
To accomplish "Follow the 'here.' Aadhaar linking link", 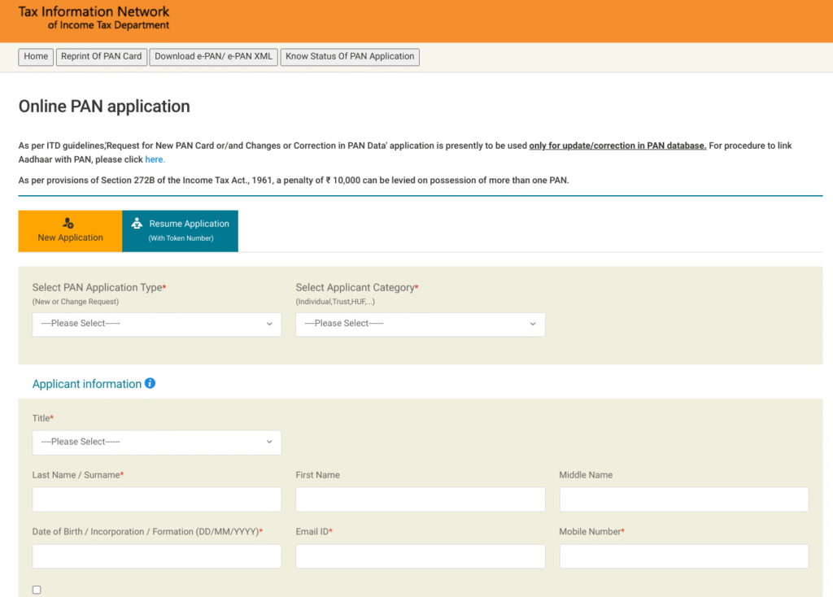I will pos(155,159).
